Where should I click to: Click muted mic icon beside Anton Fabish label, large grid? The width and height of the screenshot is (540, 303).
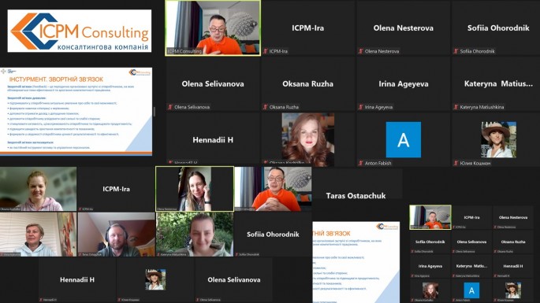(x=360, y=163)
